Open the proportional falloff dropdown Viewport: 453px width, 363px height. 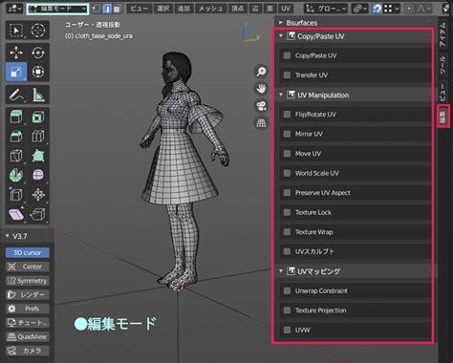[422, 9]
